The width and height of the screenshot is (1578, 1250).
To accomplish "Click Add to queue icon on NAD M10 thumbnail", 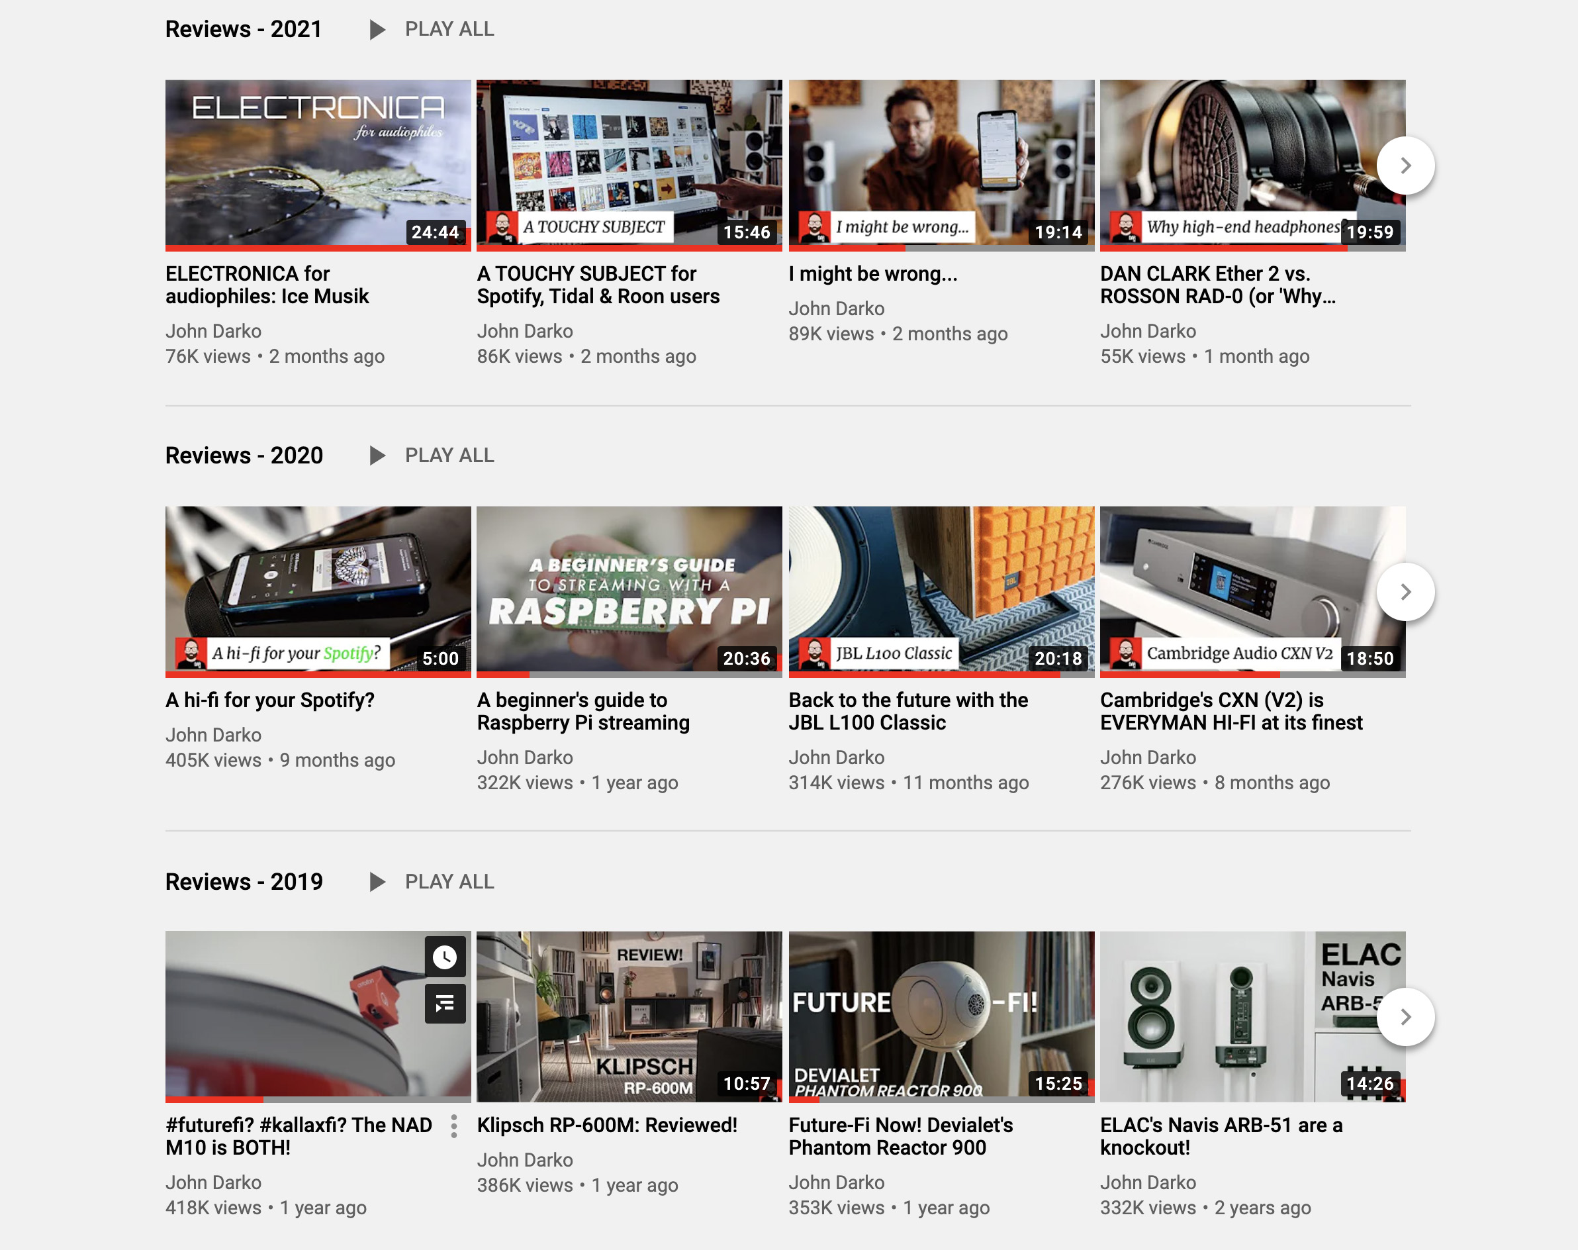I will click(445, 1003).
